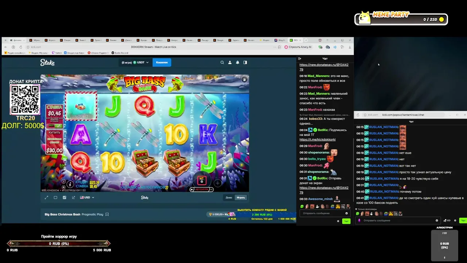Open the Radio Record bookmark
Viewport: 467px width, 263px height.
coord(120,53)
